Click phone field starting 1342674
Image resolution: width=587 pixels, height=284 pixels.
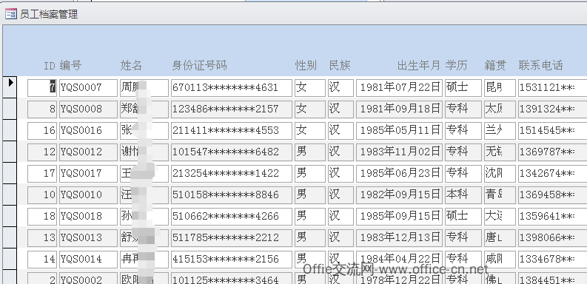pos(552,174)
